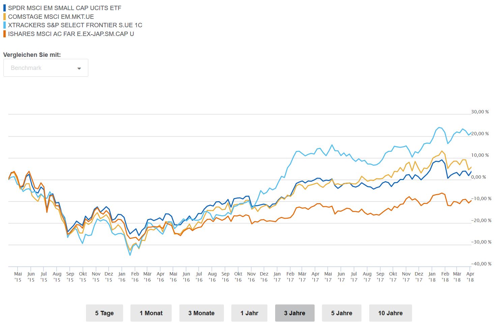The image size is (495, 329).
Task: Click the orange iShares legend swatch
Action: click(4, 34)
